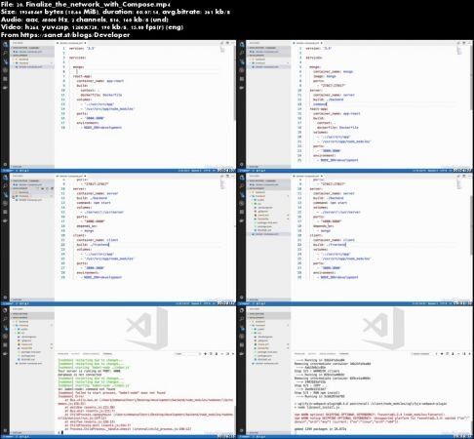Open Docker view in fourth thumbnail's activity bar
This screenshot has width=474, height=439.
[x=242, y=220]
